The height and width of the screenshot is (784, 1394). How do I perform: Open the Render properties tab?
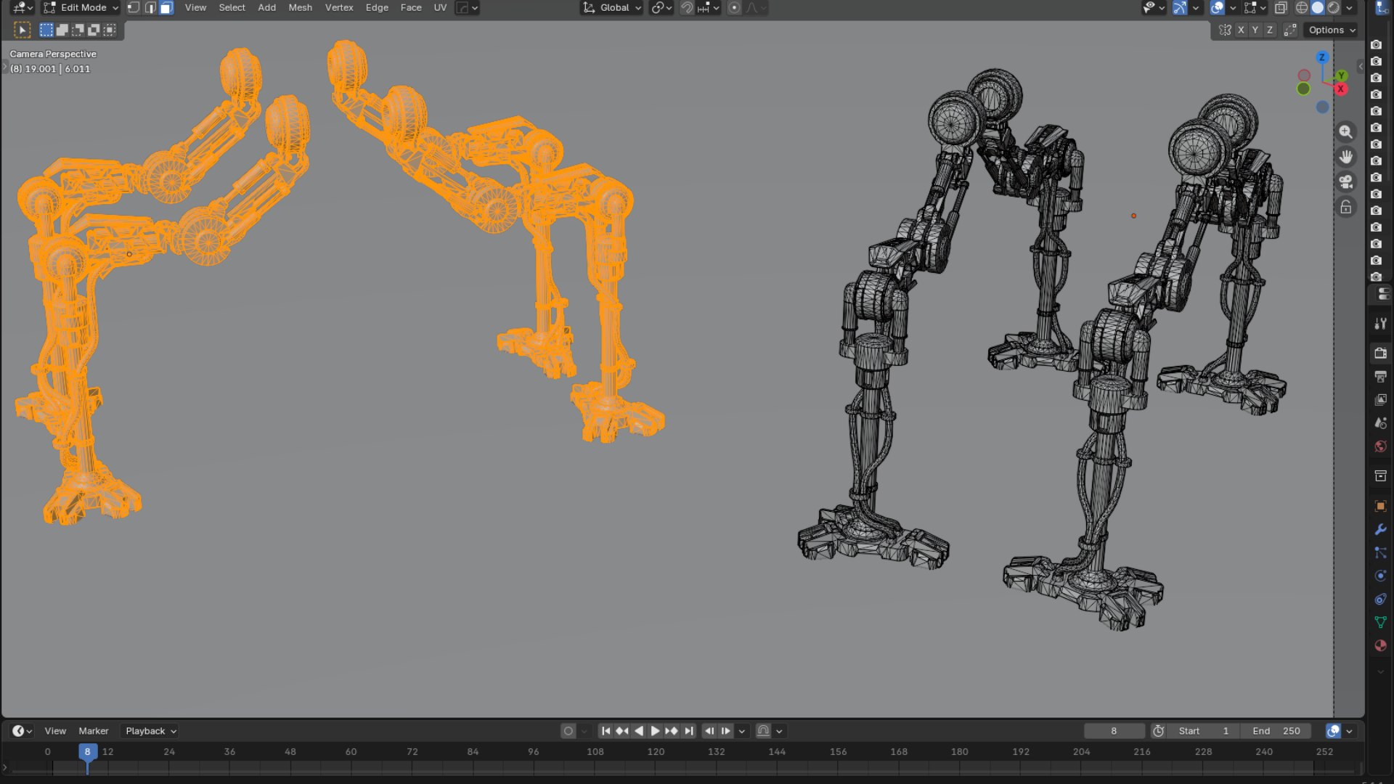coord(1380,353)
